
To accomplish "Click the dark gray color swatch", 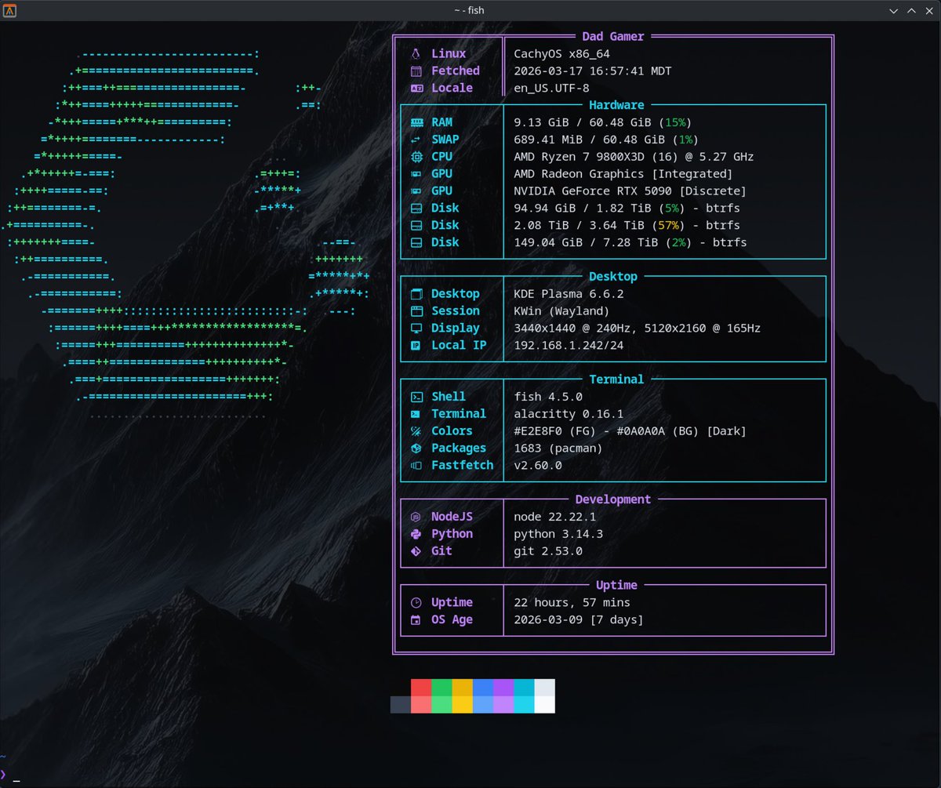I will (401, 704).
